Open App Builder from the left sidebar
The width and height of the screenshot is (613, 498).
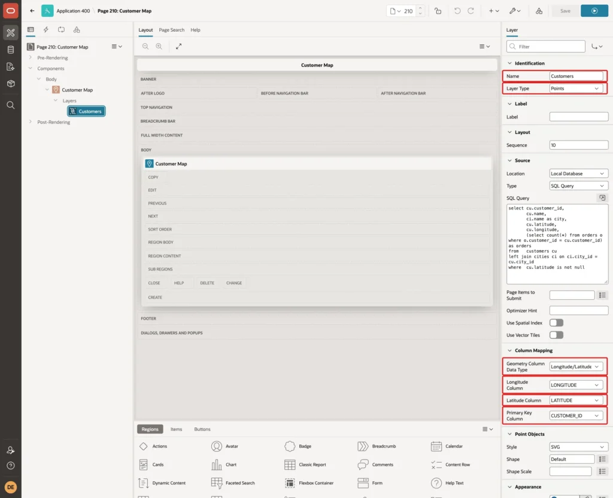point(11,33)
